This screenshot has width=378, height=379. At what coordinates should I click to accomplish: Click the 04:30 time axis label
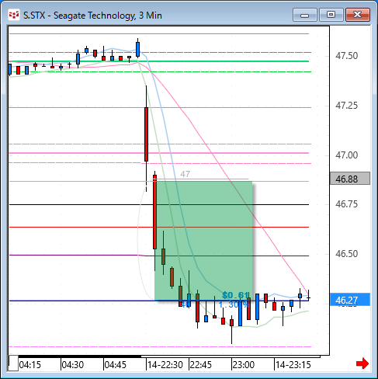point(73,365)
